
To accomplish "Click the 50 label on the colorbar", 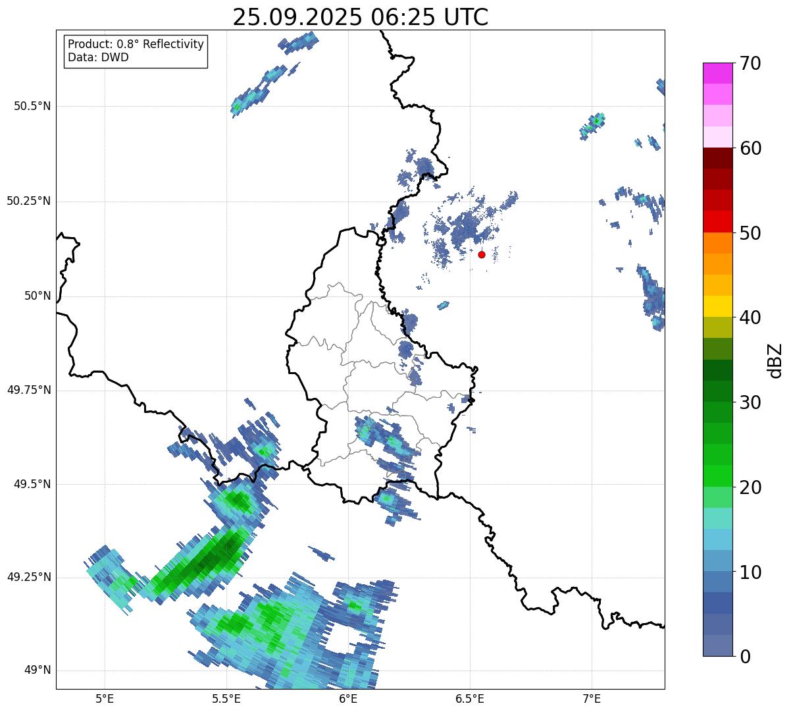I will pyautogui.click(x=750, y=233).
